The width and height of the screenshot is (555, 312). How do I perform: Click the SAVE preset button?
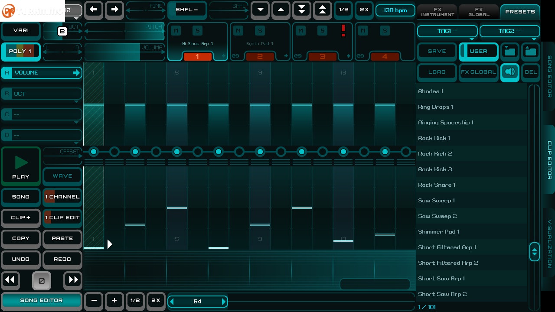pyautogui.click(x=437, y=52)
